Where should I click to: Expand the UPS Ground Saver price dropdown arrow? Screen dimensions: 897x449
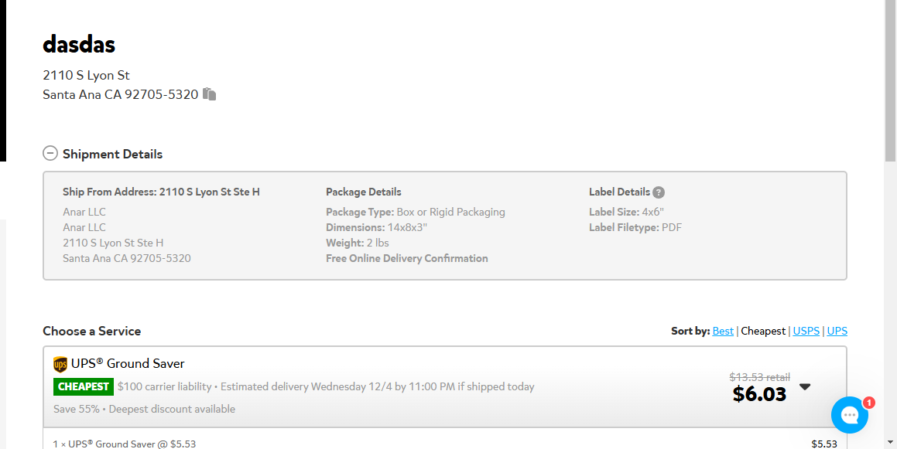[x=805, y=386]
